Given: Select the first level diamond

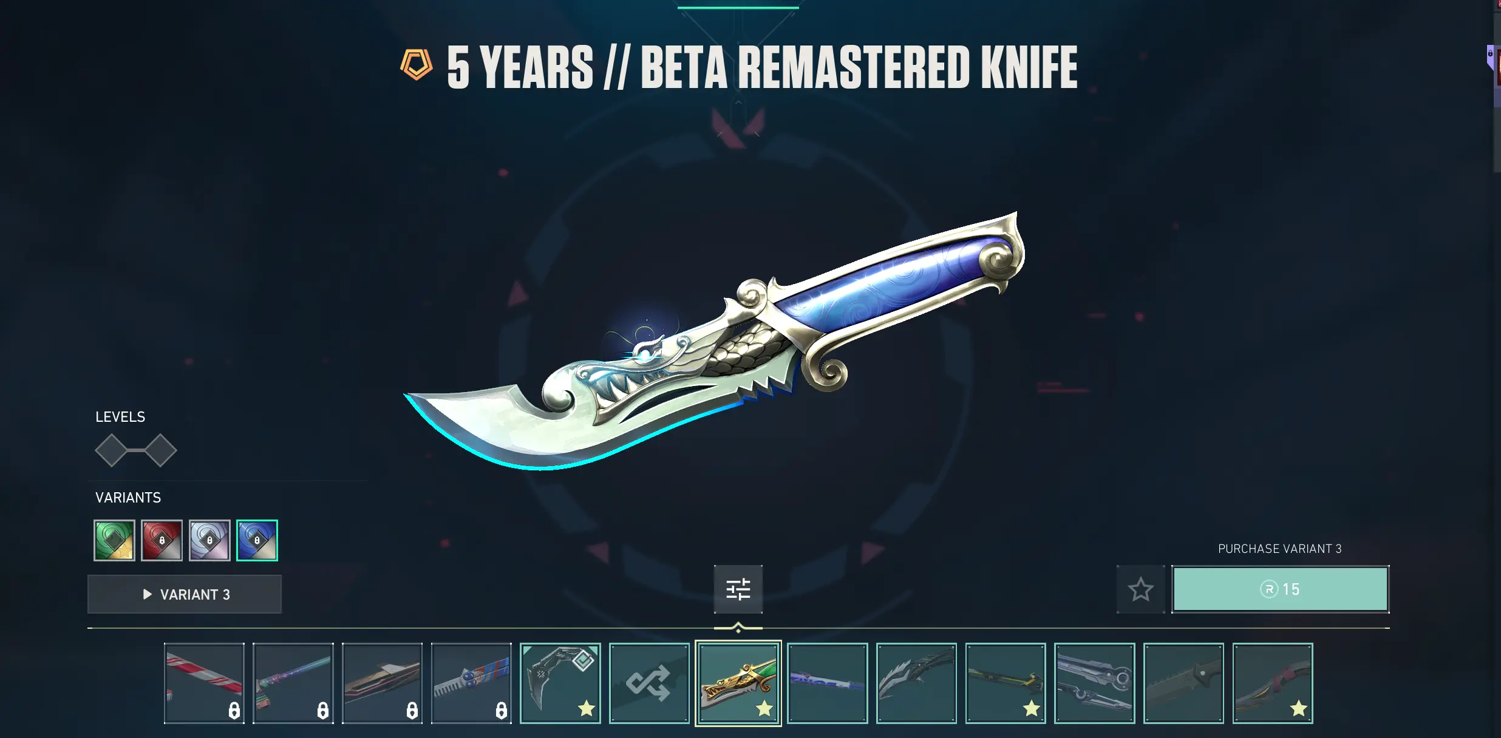Looking at the screenshot, I should pyautogui.click(x=112, y=450).
